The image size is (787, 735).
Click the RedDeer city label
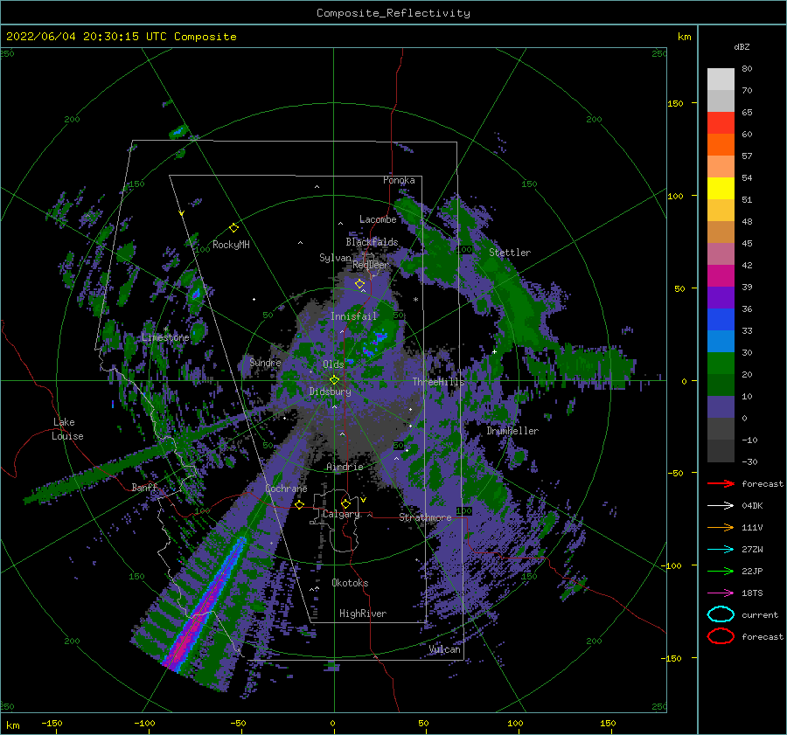coord(371,265)
